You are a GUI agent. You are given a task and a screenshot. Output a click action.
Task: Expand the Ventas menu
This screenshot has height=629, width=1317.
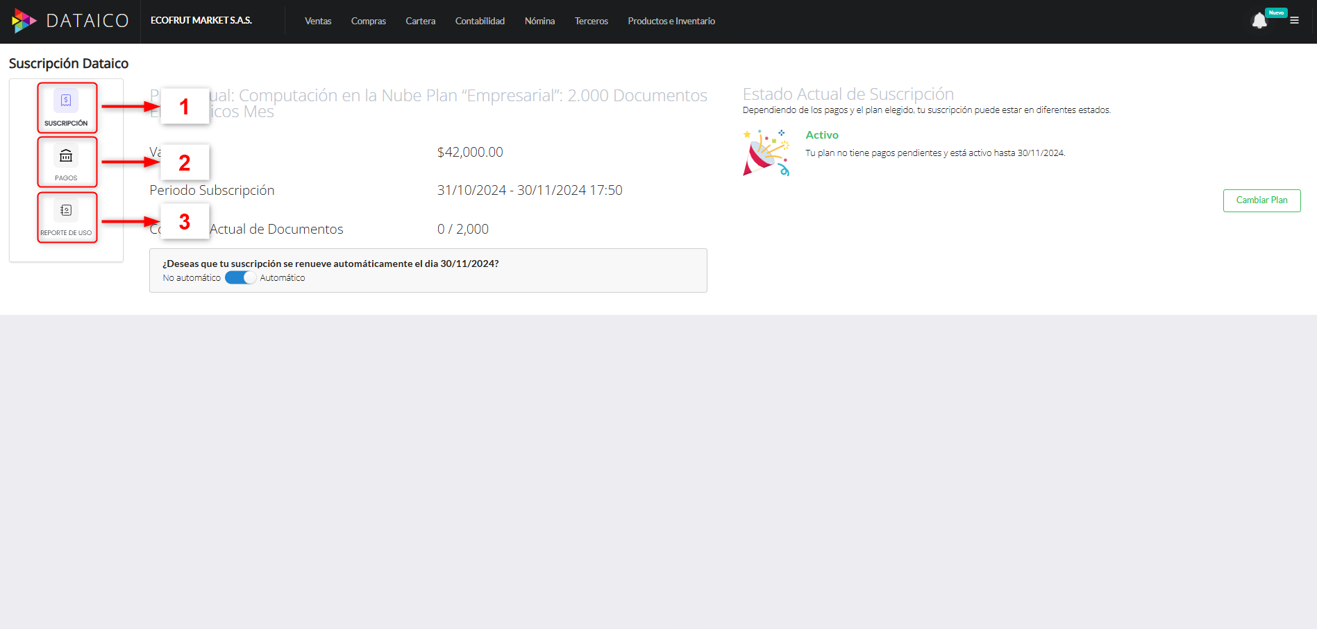click(x=318, y=21)
